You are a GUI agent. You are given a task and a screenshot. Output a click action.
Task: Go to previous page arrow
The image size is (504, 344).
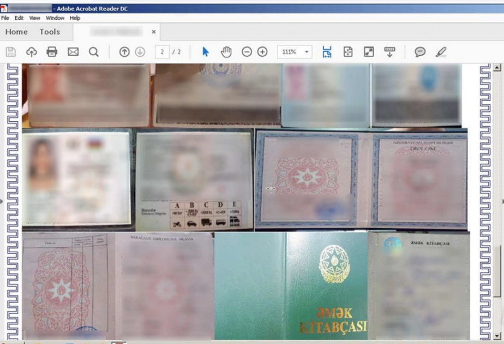[x=124, y=52]
